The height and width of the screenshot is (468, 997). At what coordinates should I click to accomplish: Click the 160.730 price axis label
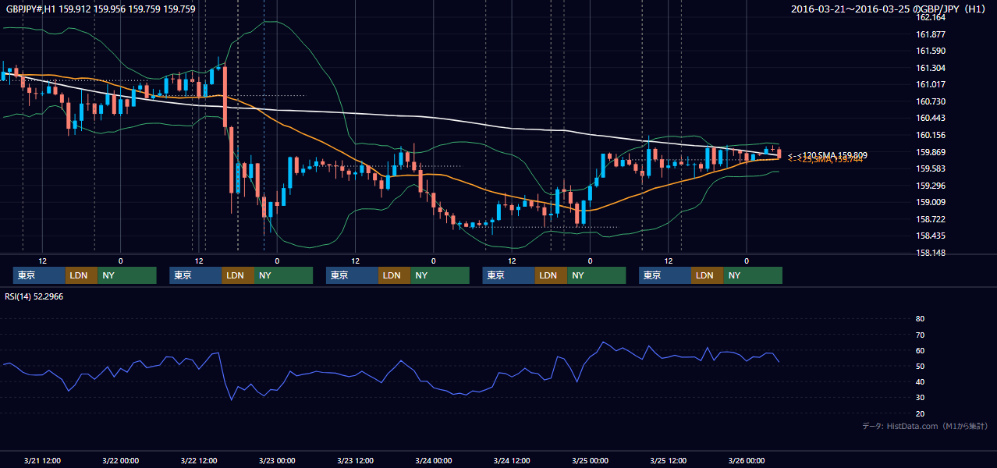pyautogui.click(x=931, y=101)
